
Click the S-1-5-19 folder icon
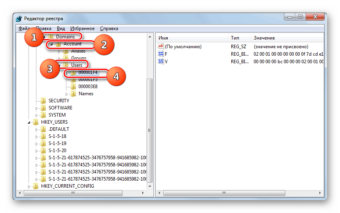click(x=43, y=143)
